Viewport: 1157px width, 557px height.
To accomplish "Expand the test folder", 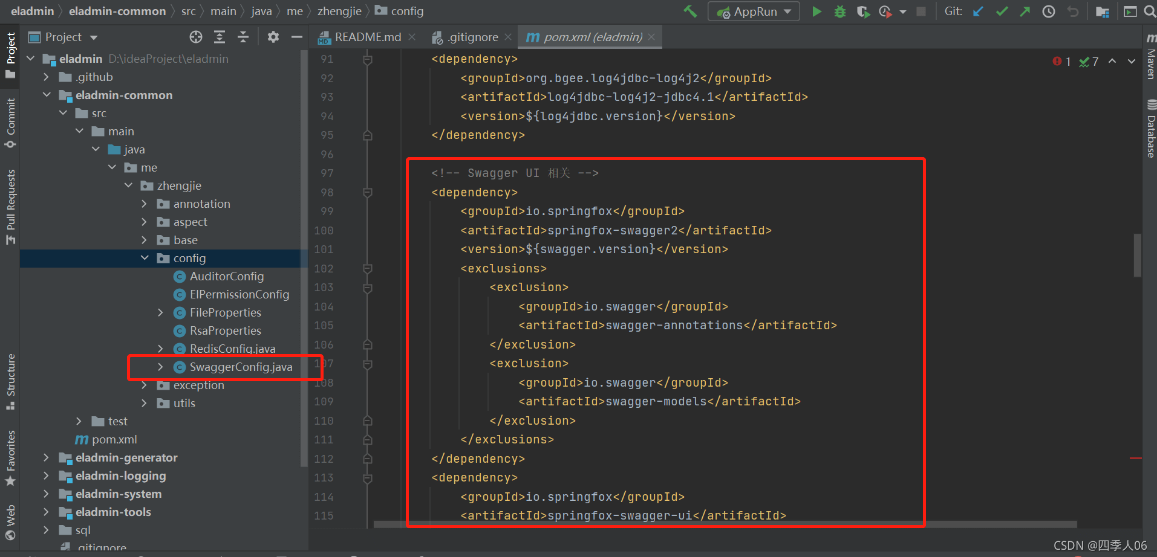I will [79, 421].
